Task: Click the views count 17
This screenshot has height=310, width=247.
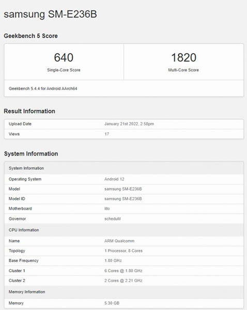Action: click(x=107, y=134)
